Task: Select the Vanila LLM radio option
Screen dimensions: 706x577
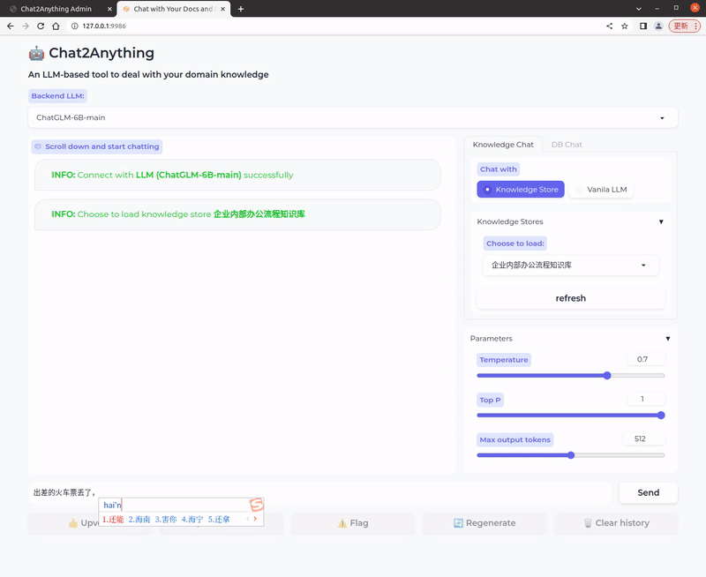Action: pyautogui.click(x=601, y=190)
